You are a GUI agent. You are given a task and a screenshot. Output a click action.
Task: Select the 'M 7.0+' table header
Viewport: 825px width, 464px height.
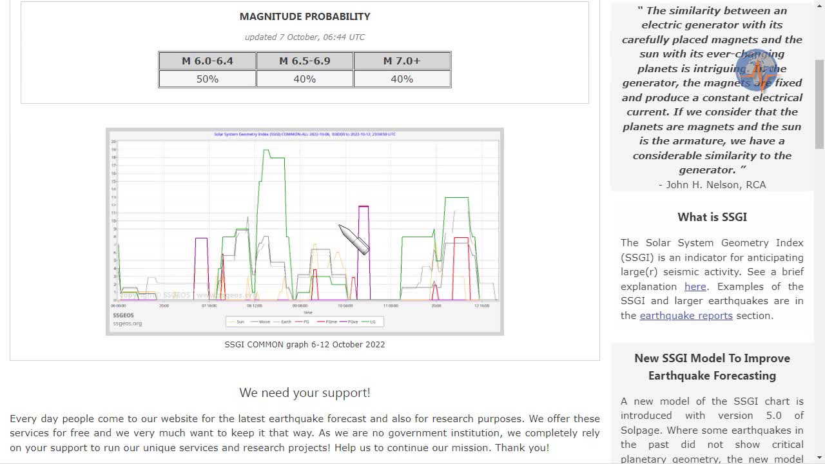(x=402, y=61)
